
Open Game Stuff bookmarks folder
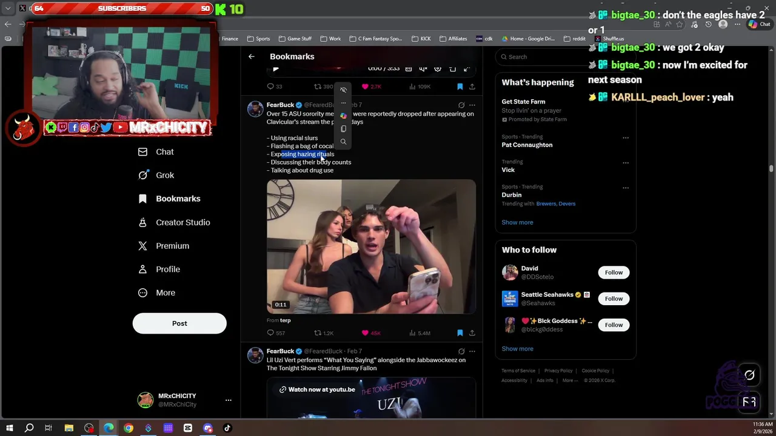pos(295,39)
